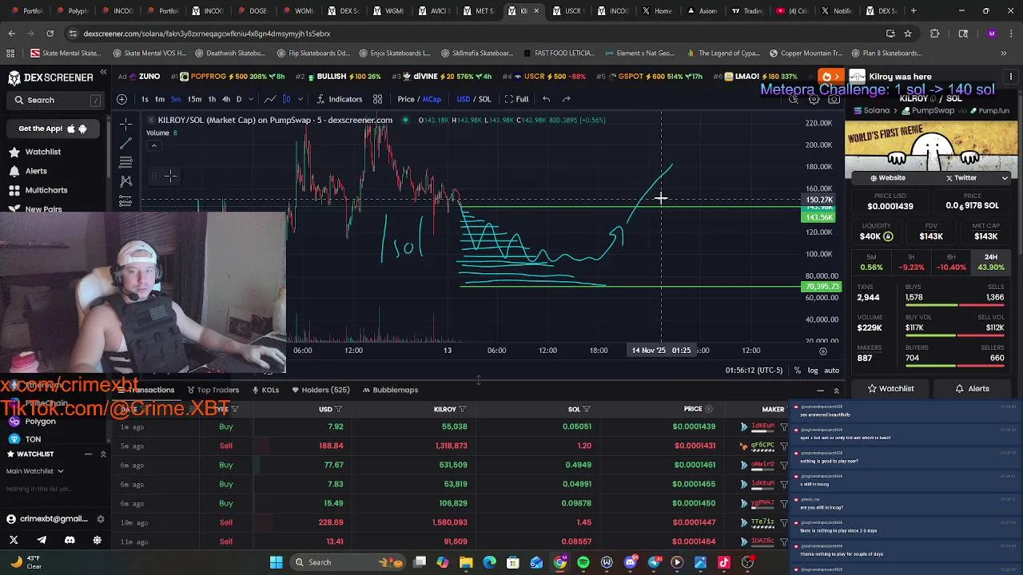Open the forecasting and measurement tools
The image size is (1023, 575).
pos(125,200)
